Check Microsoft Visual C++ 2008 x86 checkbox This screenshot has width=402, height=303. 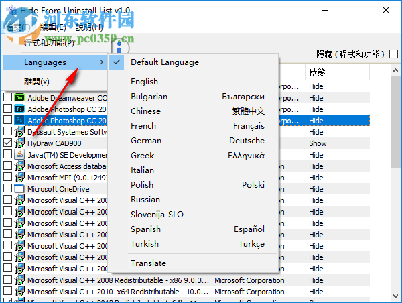7,280
